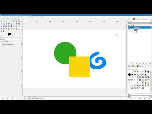Switch to the Muster patterns tab
The image size is (152, 114).
(x=134, y=66)
